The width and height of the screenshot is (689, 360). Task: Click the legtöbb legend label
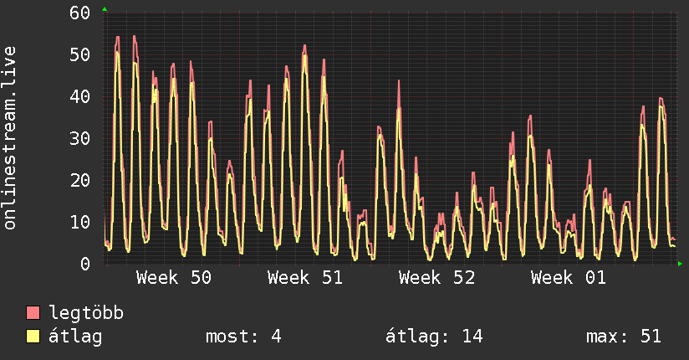[x=86, y=313]
